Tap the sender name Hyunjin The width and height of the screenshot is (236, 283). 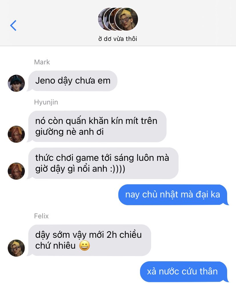(x=46, y=102)
